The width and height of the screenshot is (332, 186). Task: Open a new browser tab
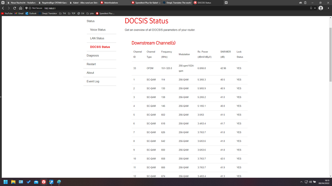point(226,3)
